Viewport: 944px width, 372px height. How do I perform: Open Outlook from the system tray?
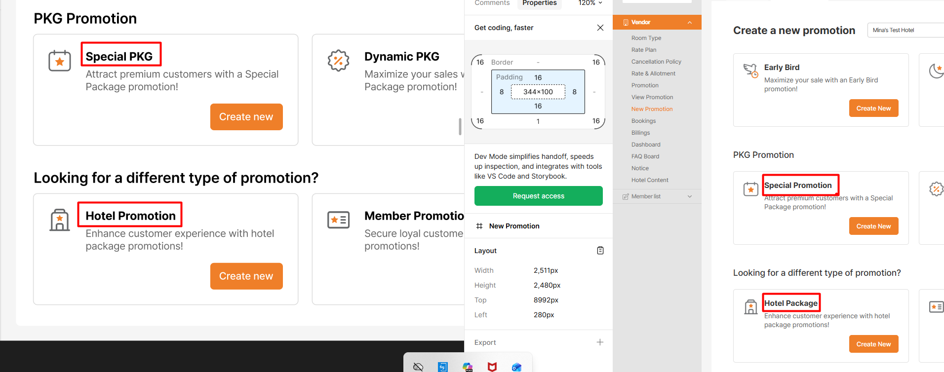click(x=516, y=367)
